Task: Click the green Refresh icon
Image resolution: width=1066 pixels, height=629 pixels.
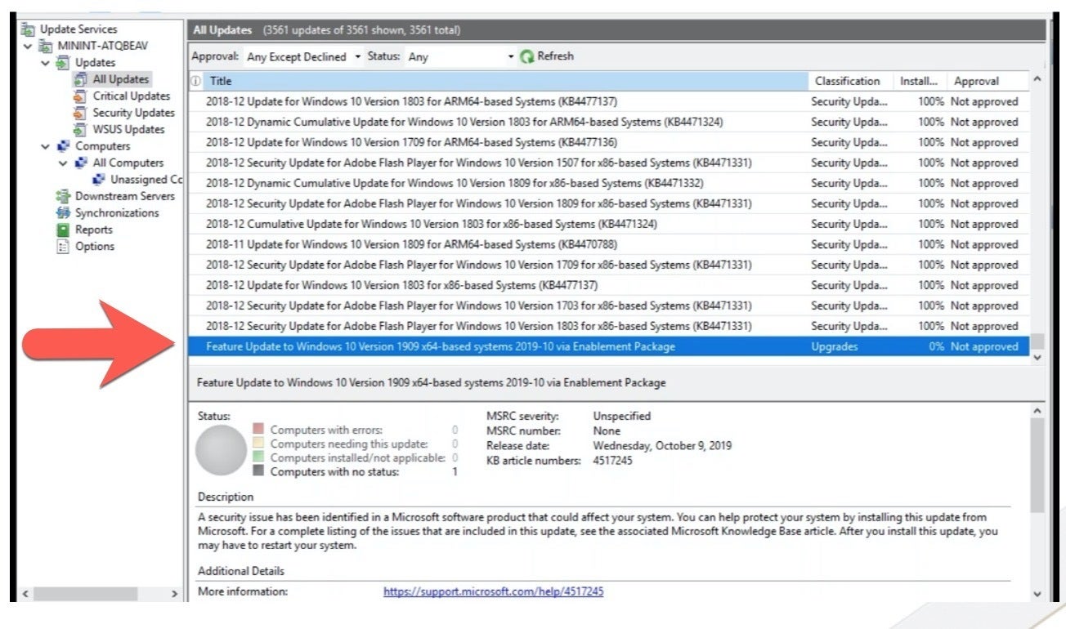Action: (x=527, y=56)
